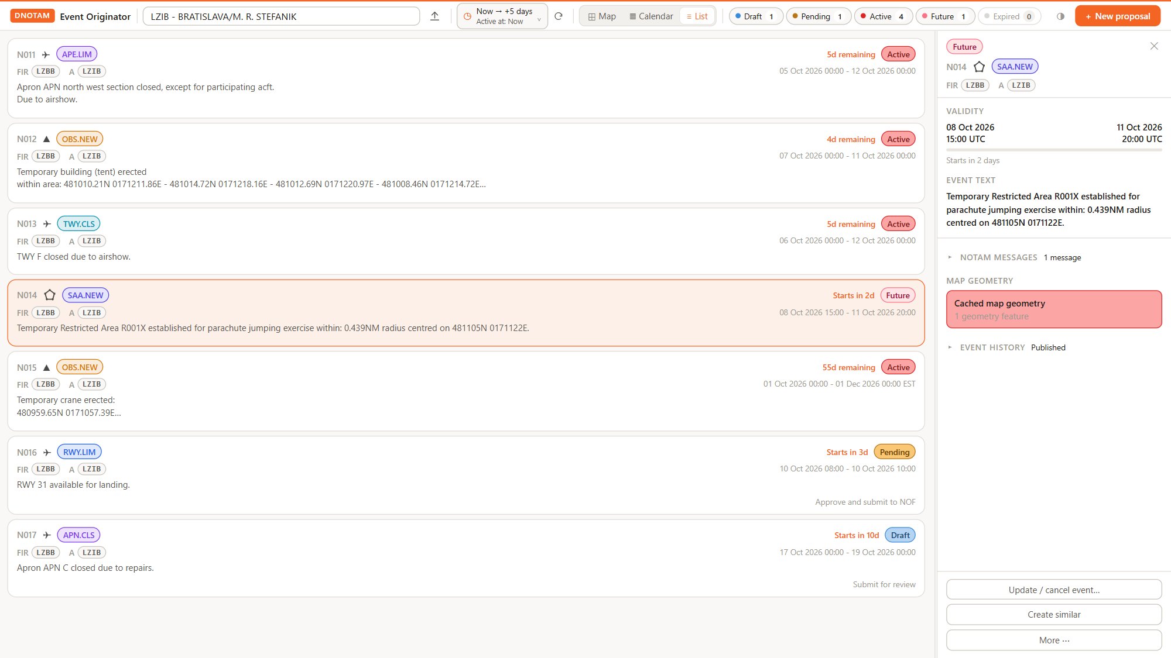This screenshot has height=658, width=1171.
Task: Expand the NOTAM MESSAGES section
Action: (x=1014, y=257)
